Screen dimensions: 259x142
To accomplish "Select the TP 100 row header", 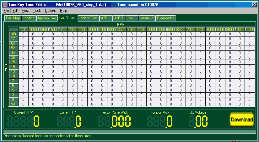I will (13, 34).
